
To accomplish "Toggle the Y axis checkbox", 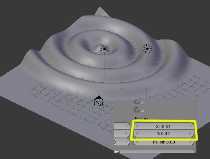I will pos(137,102).
